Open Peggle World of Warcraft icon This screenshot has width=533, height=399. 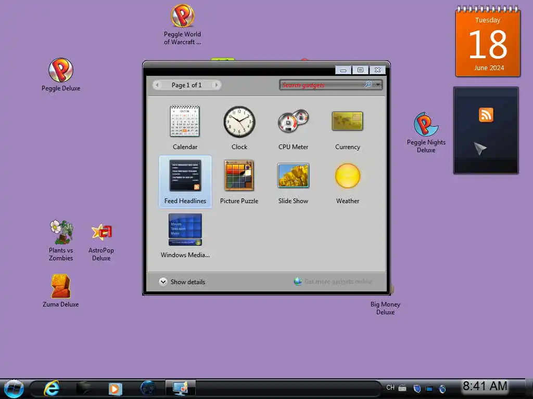[182, 24]
